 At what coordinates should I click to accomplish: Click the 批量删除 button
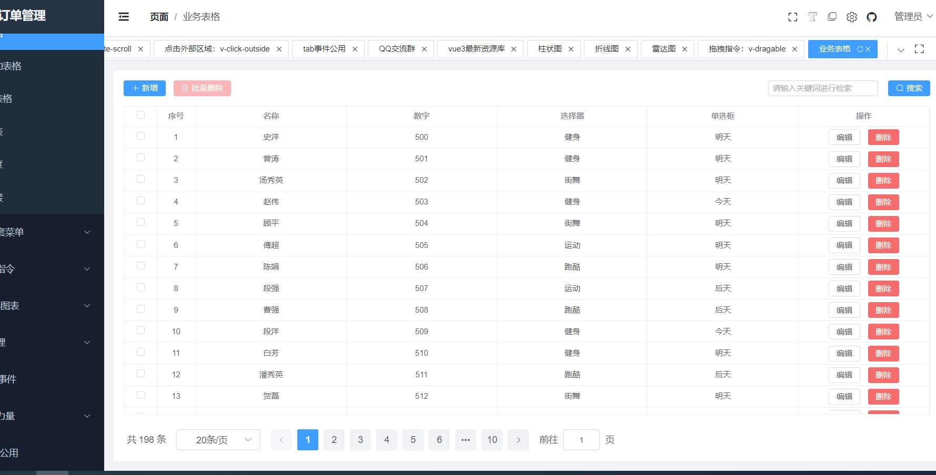202,88
